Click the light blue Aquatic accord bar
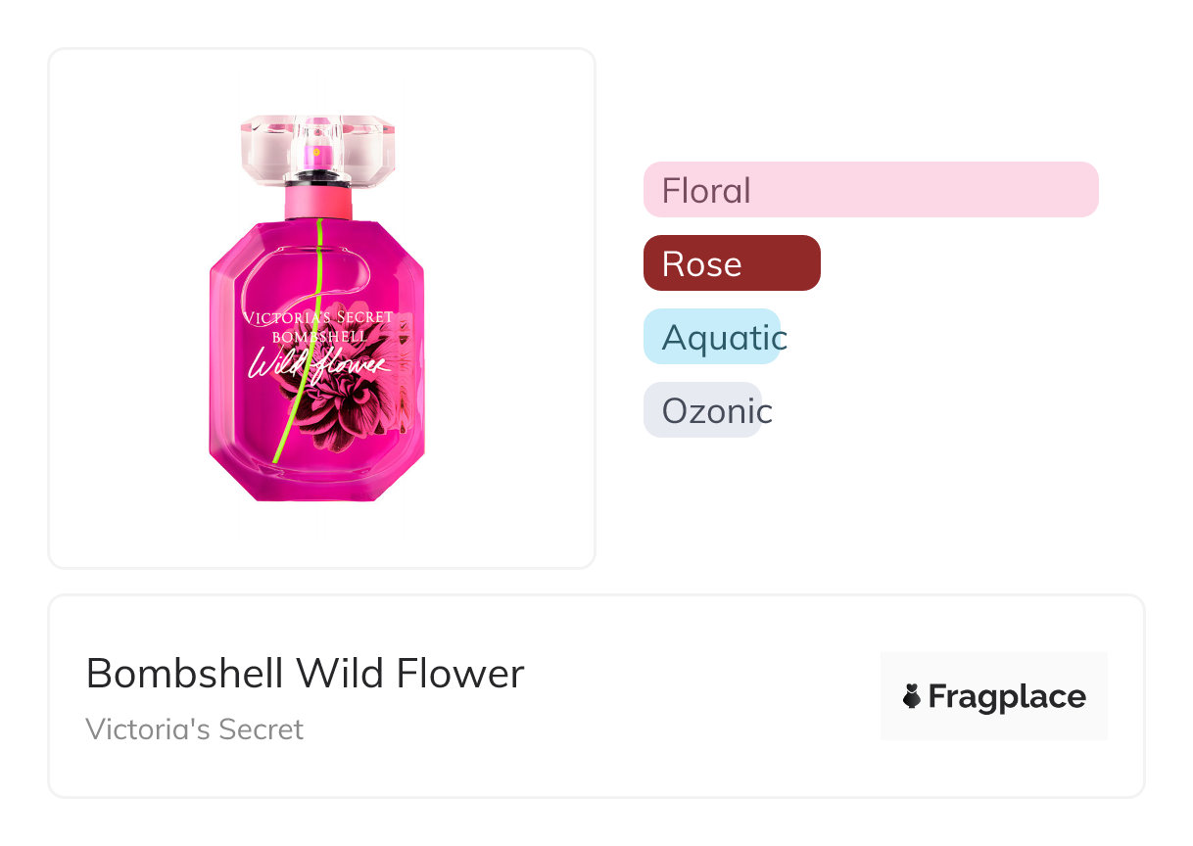This screenshot has width=1193, height=846. (x=711, y=337)
